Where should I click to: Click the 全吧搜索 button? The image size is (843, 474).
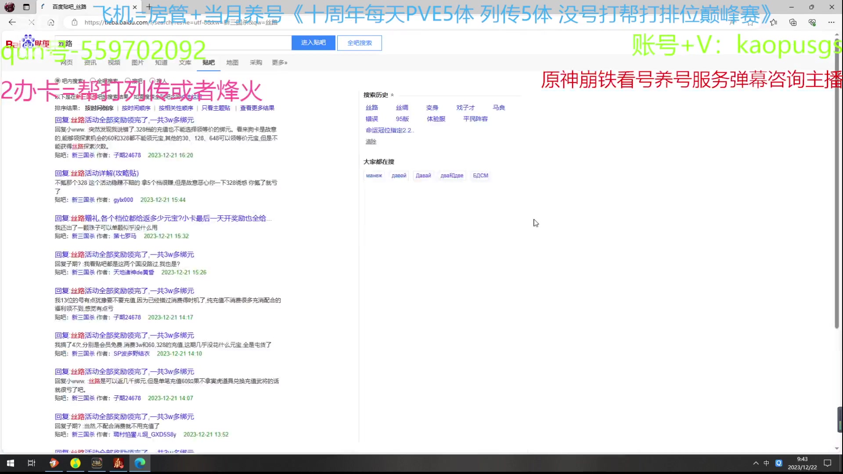pos(360,43)
